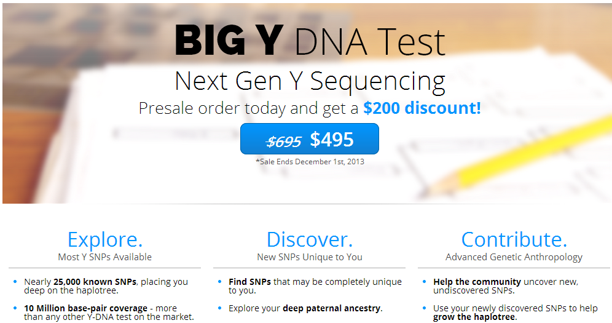The width and height of the screenshot is (612, 323).
Task: Click the Next Gen Y Sequencing heading
Action: [310, 81]
